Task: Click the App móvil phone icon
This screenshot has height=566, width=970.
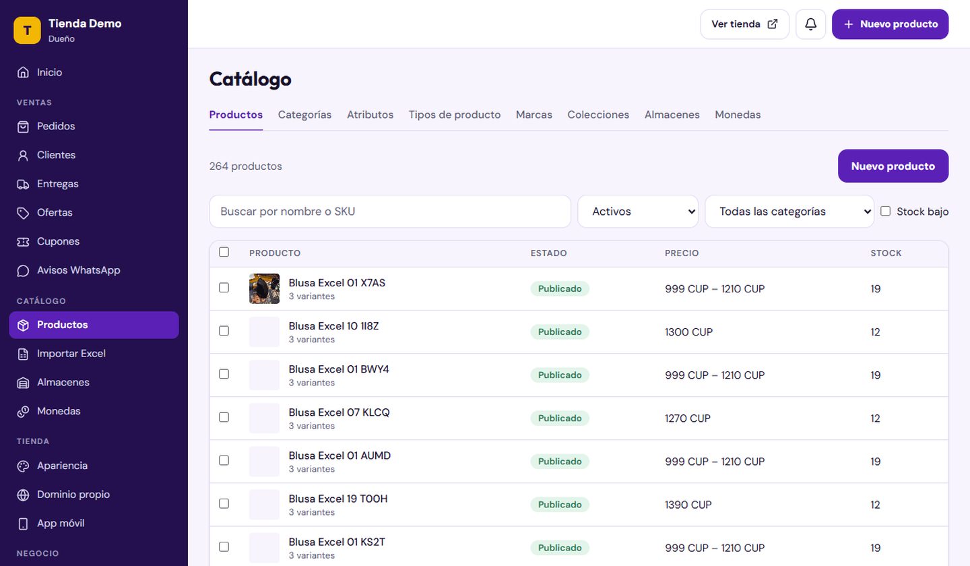Action: click(24, 524)
